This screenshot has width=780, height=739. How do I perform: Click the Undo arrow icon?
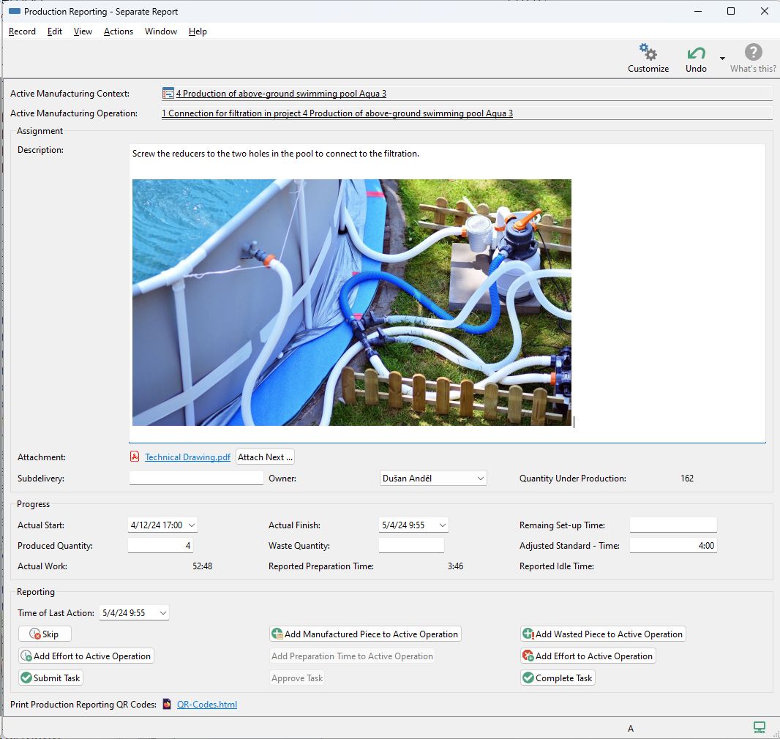coord(696,53)
